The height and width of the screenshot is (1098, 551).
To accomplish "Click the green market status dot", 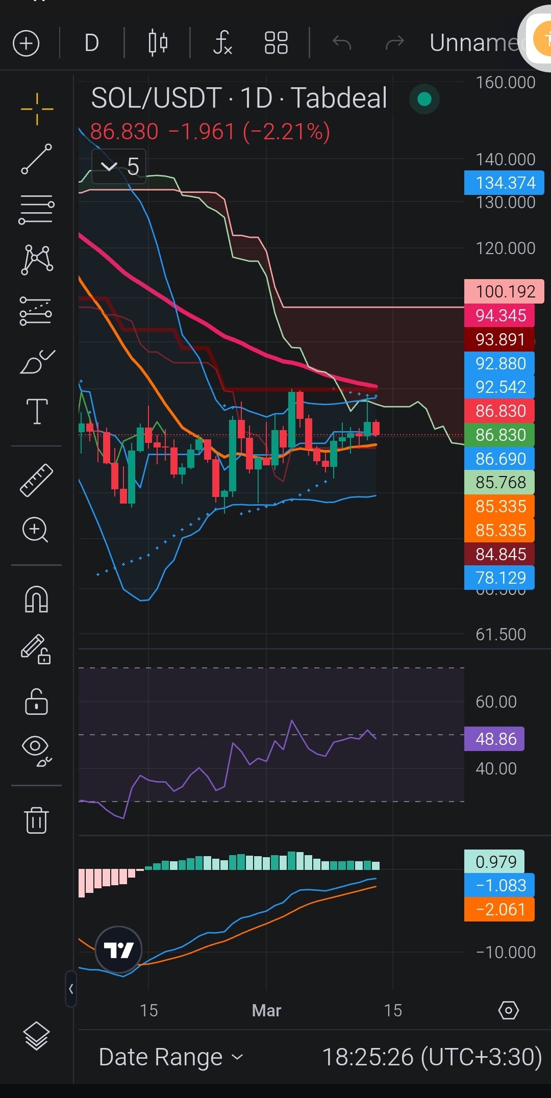I will (x=424, y=98).
